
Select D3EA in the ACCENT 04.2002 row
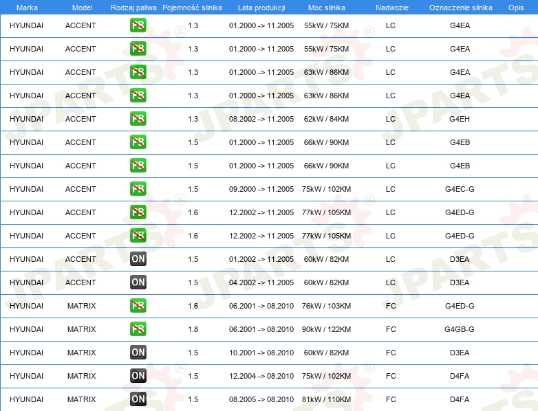[x=460, y=282]
